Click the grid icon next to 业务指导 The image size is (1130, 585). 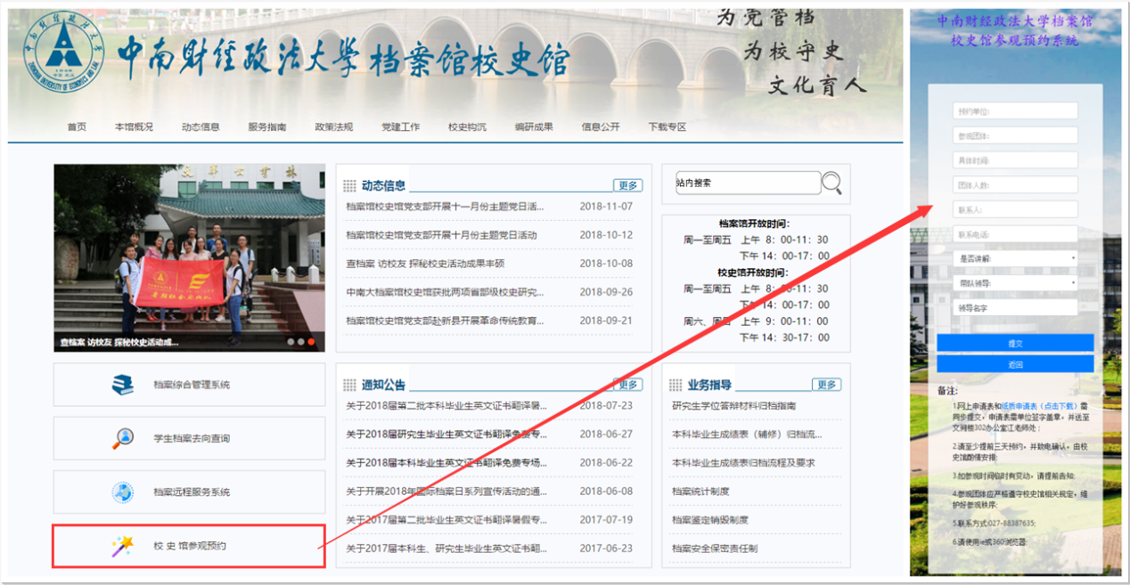point(676,386)
